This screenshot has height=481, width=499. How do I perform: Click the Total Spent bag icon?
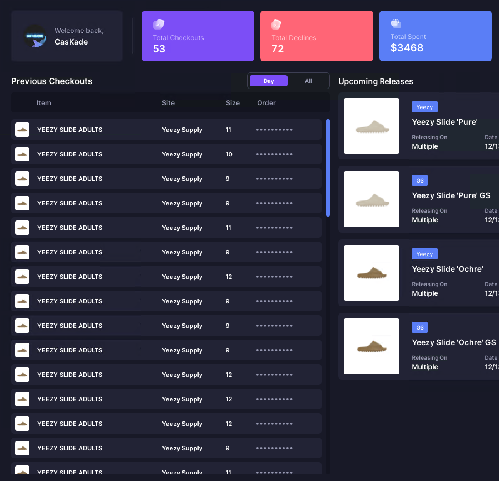pos(396,23)
